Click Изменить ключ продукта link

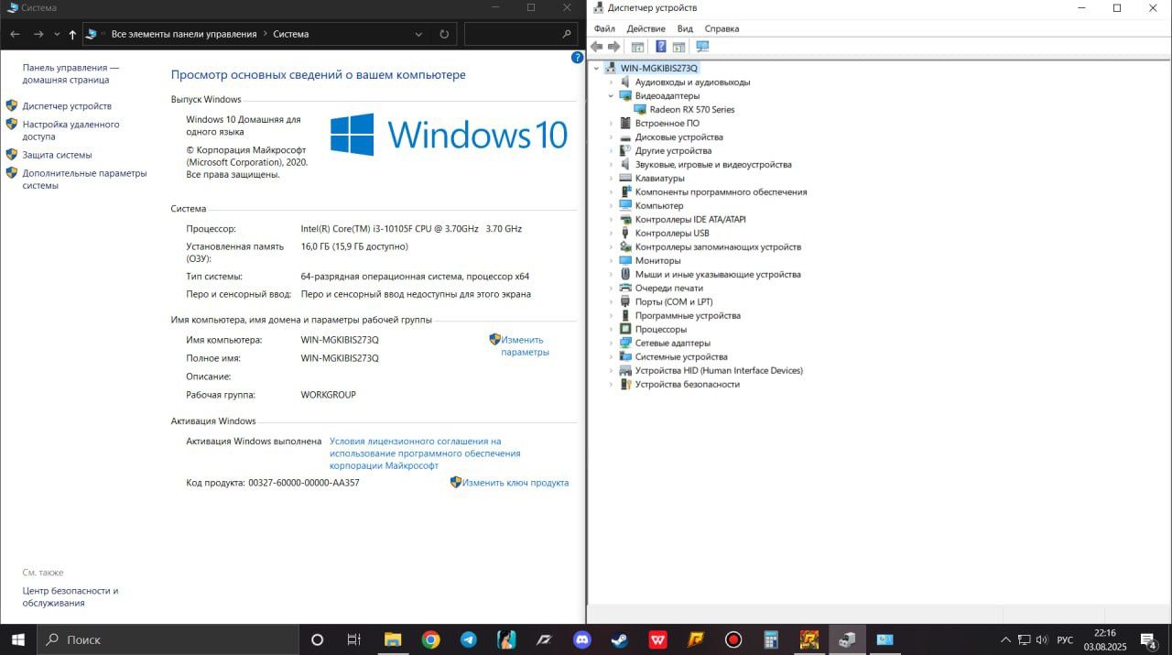click(x=515, y=483)
